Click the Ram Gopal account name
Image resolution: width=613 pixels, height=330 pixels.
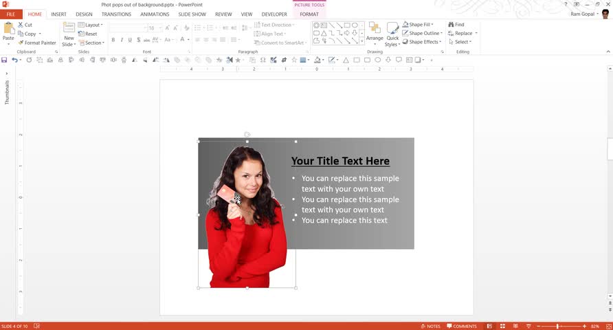pos(583,14)
